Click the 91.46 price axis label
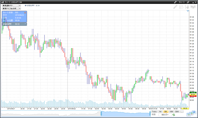 pyautogui.click(x=192, y=17)
